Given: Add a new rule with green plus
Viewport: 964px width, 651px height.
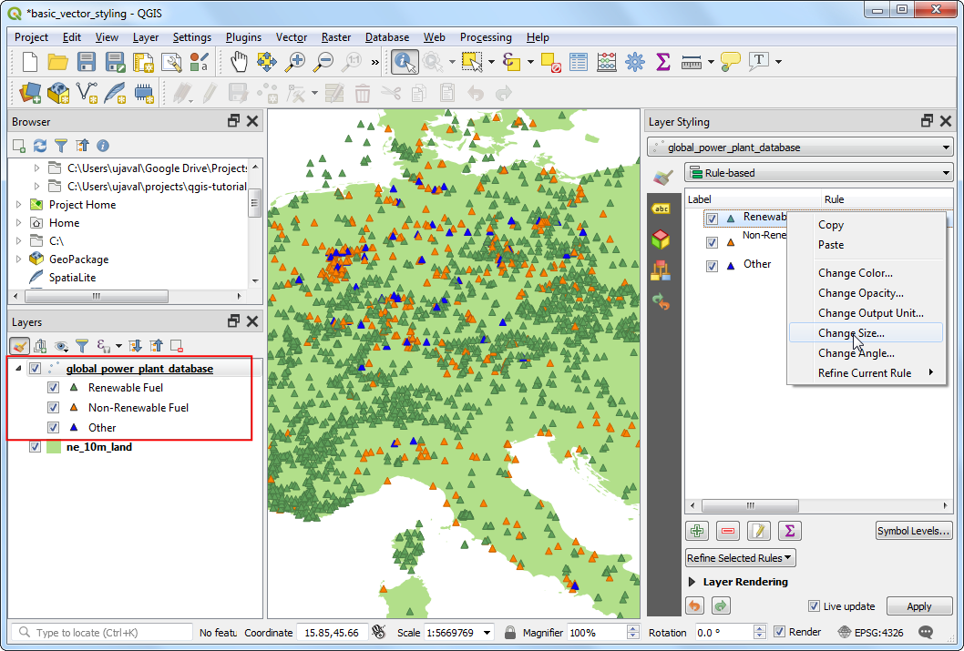Looking at the screenshot, I should coord(698,531).
